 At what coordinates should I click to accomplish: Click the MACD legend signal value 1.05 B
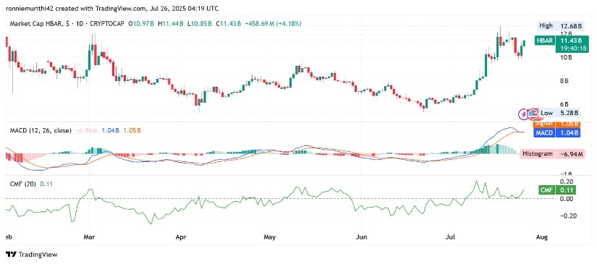(x=132, y=130)
